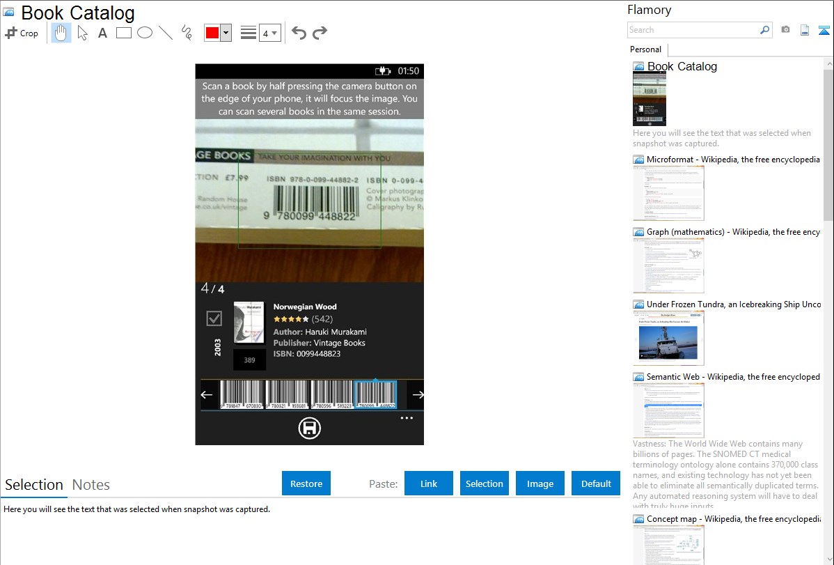Expand the line width dropdown showing 4

[x=270, y=33]
